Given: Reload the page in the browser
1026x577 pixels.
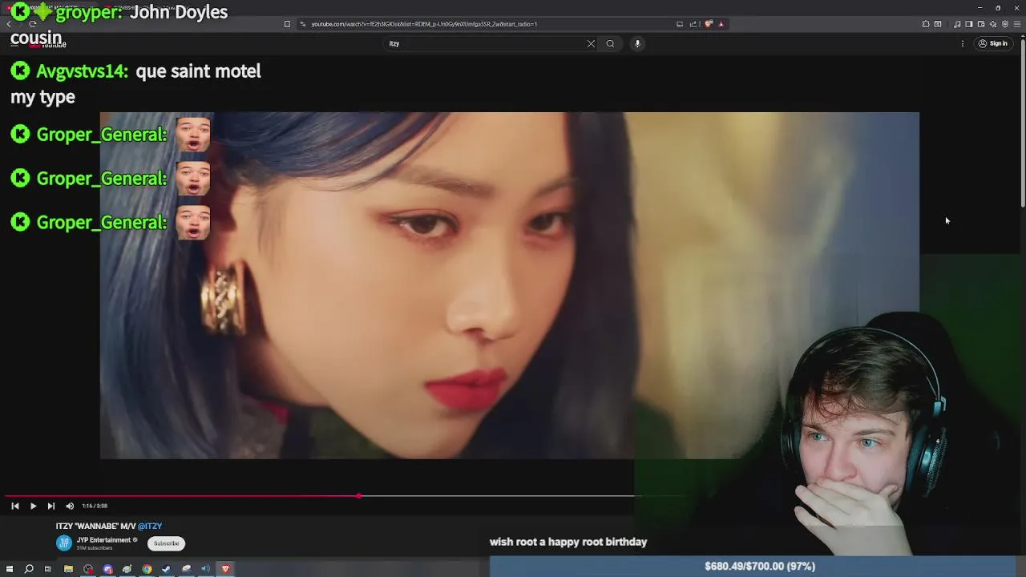Looking at the screenshot, I should pos(32,24).
